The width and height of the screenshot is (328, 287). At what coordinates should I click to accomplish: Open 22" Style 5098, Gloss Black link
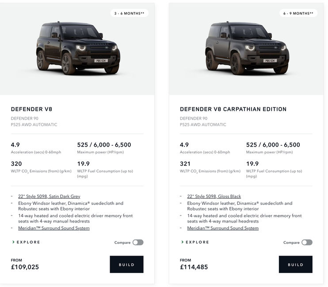pos(214,196)
